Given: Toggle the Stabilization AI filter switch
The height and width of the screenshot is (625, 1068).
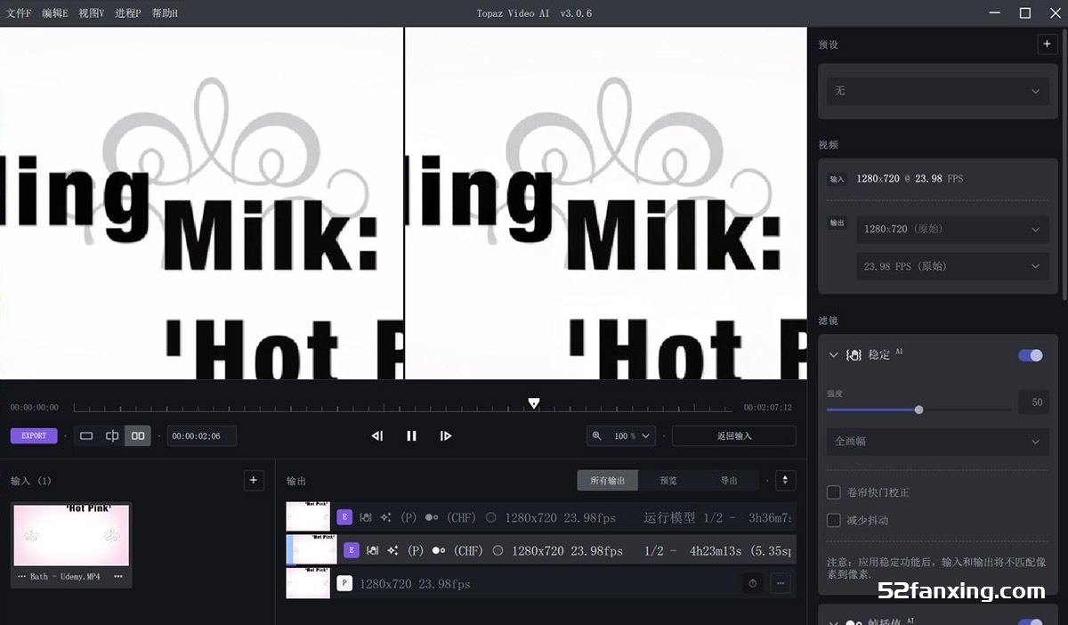Looking at the screenshot, I should pyautogui.click(x=1031, y=355).
